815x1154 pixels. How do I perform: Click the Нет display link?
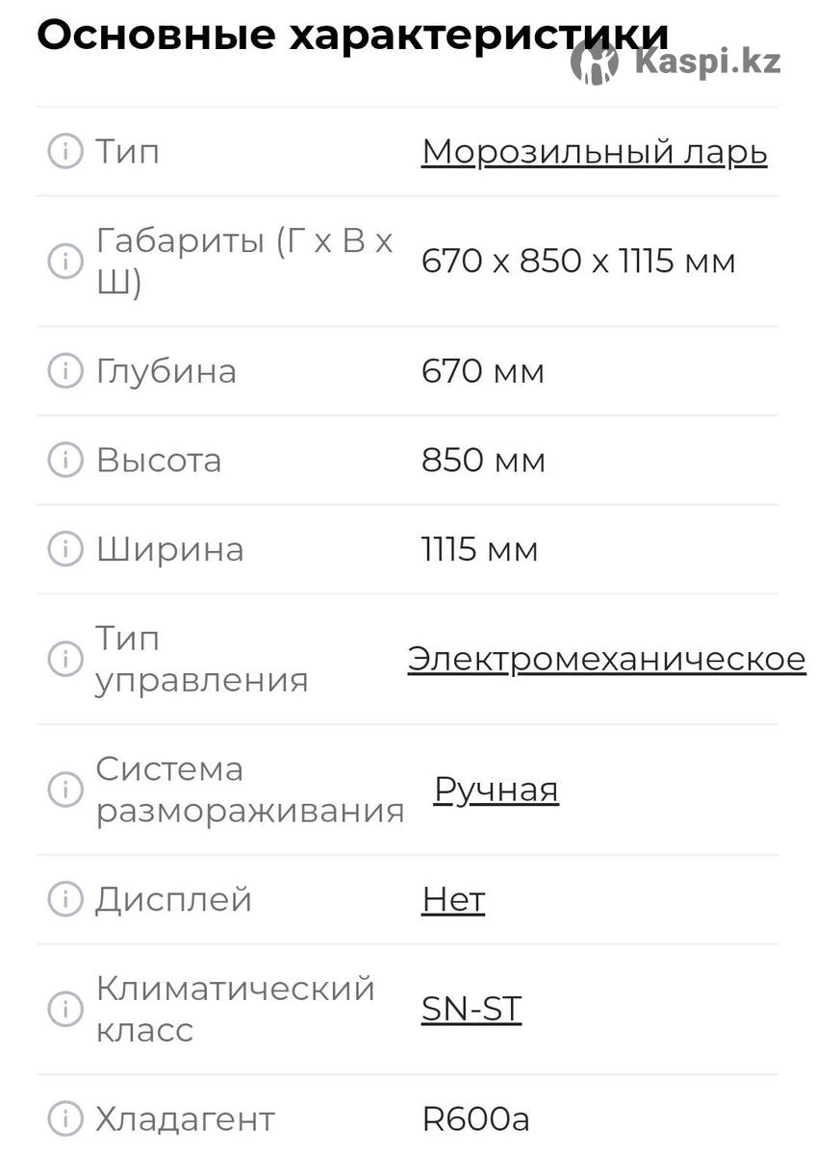453,899
